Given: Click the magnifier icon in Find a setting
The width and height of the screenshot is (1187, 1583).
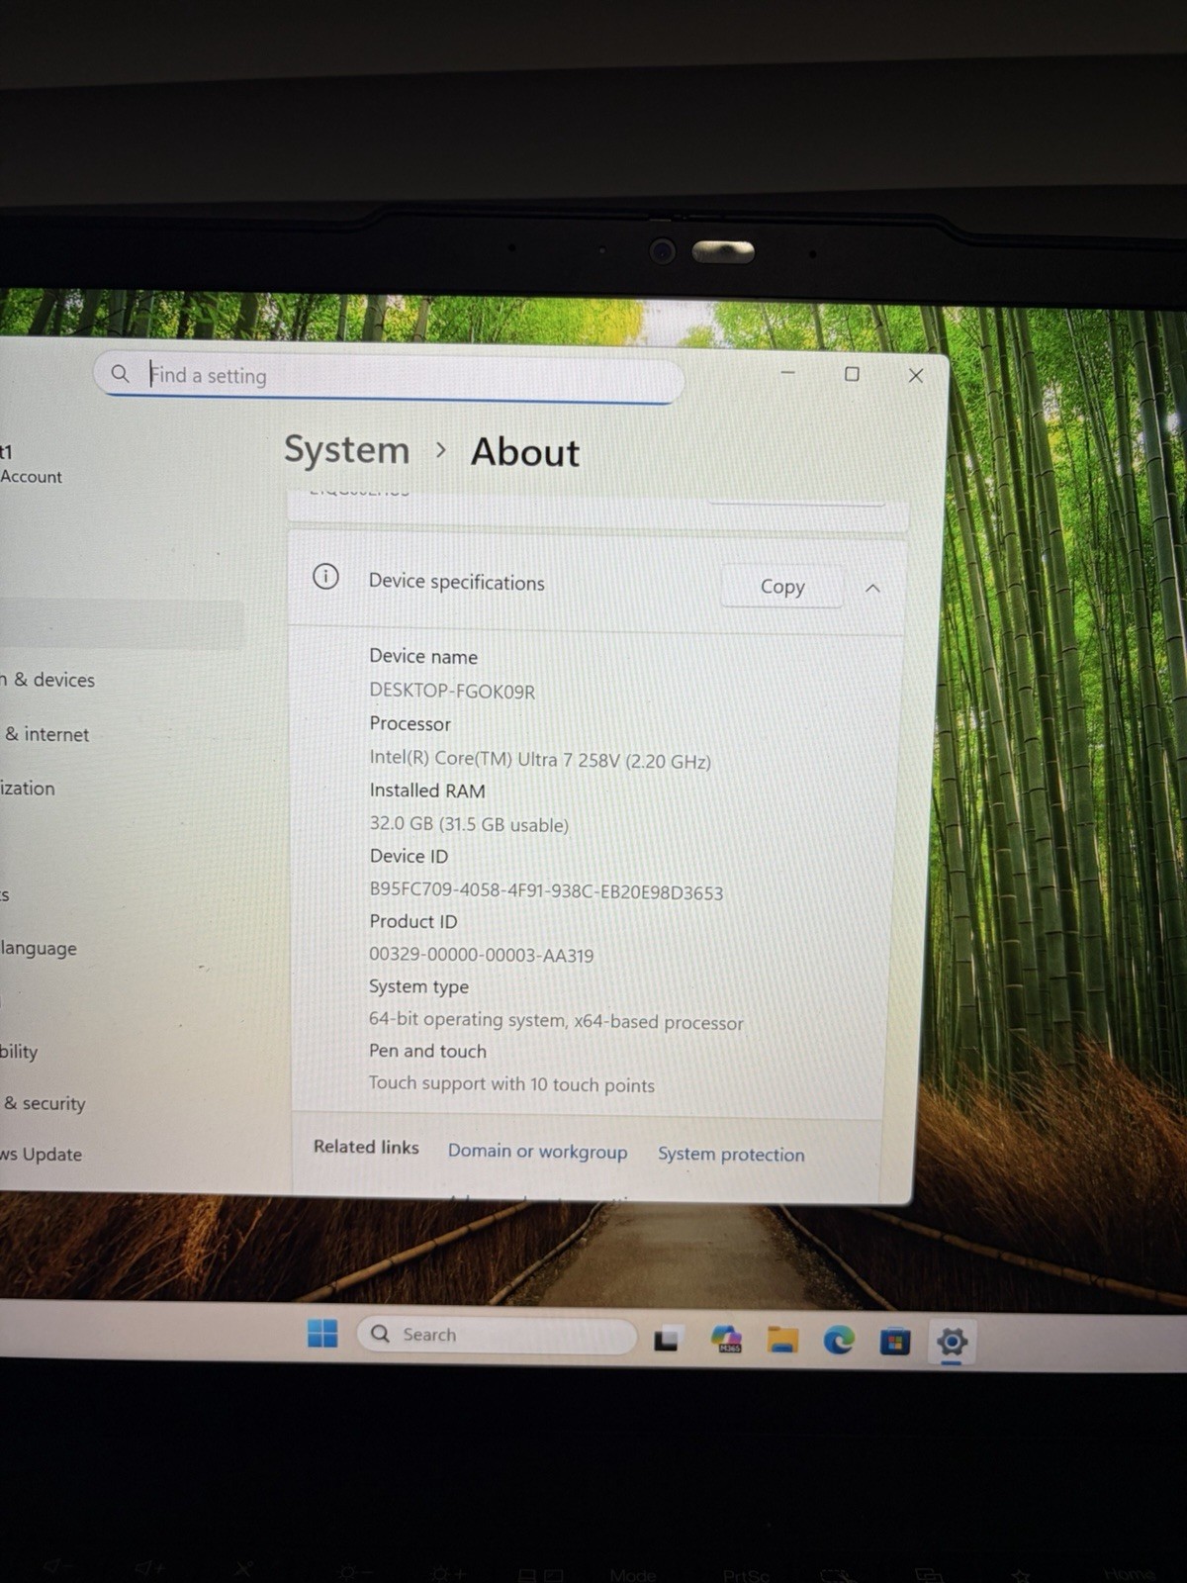Looking at the screenshot, I should (120, 373).
